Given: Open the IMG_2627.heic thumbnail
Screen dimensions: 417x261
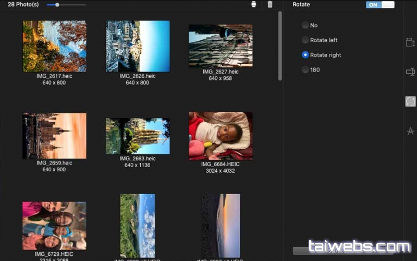Looking at the screenshot, I should [x=220, y=46].
